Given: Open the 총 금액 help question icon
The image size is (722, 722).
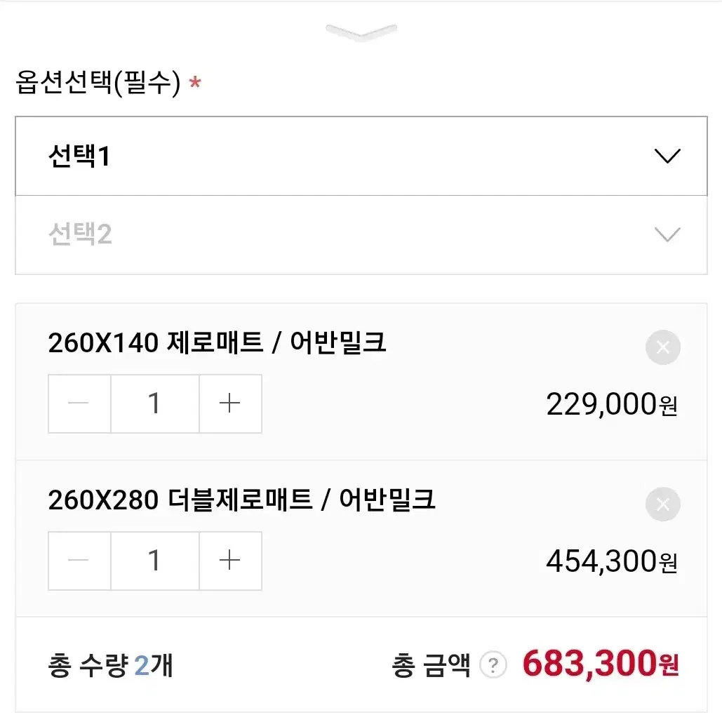Looking at the screenshot, I should [493, 665].
